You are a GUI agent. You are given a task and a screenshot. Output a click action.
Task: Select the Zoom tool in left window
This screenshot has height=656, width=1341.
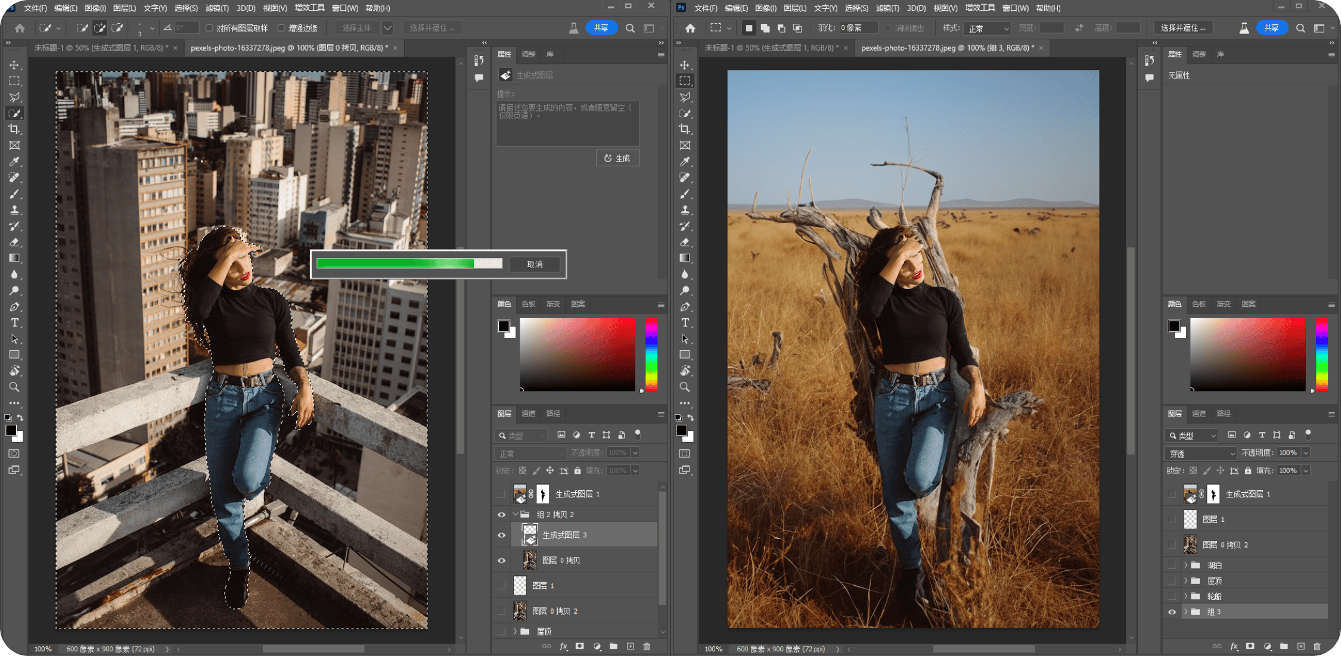pyautogui.click(x=14, y=387)
